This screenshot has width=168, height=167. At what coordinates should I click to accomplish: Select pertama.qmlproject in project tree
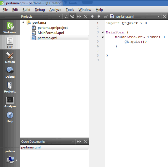[x=53, y=28]
